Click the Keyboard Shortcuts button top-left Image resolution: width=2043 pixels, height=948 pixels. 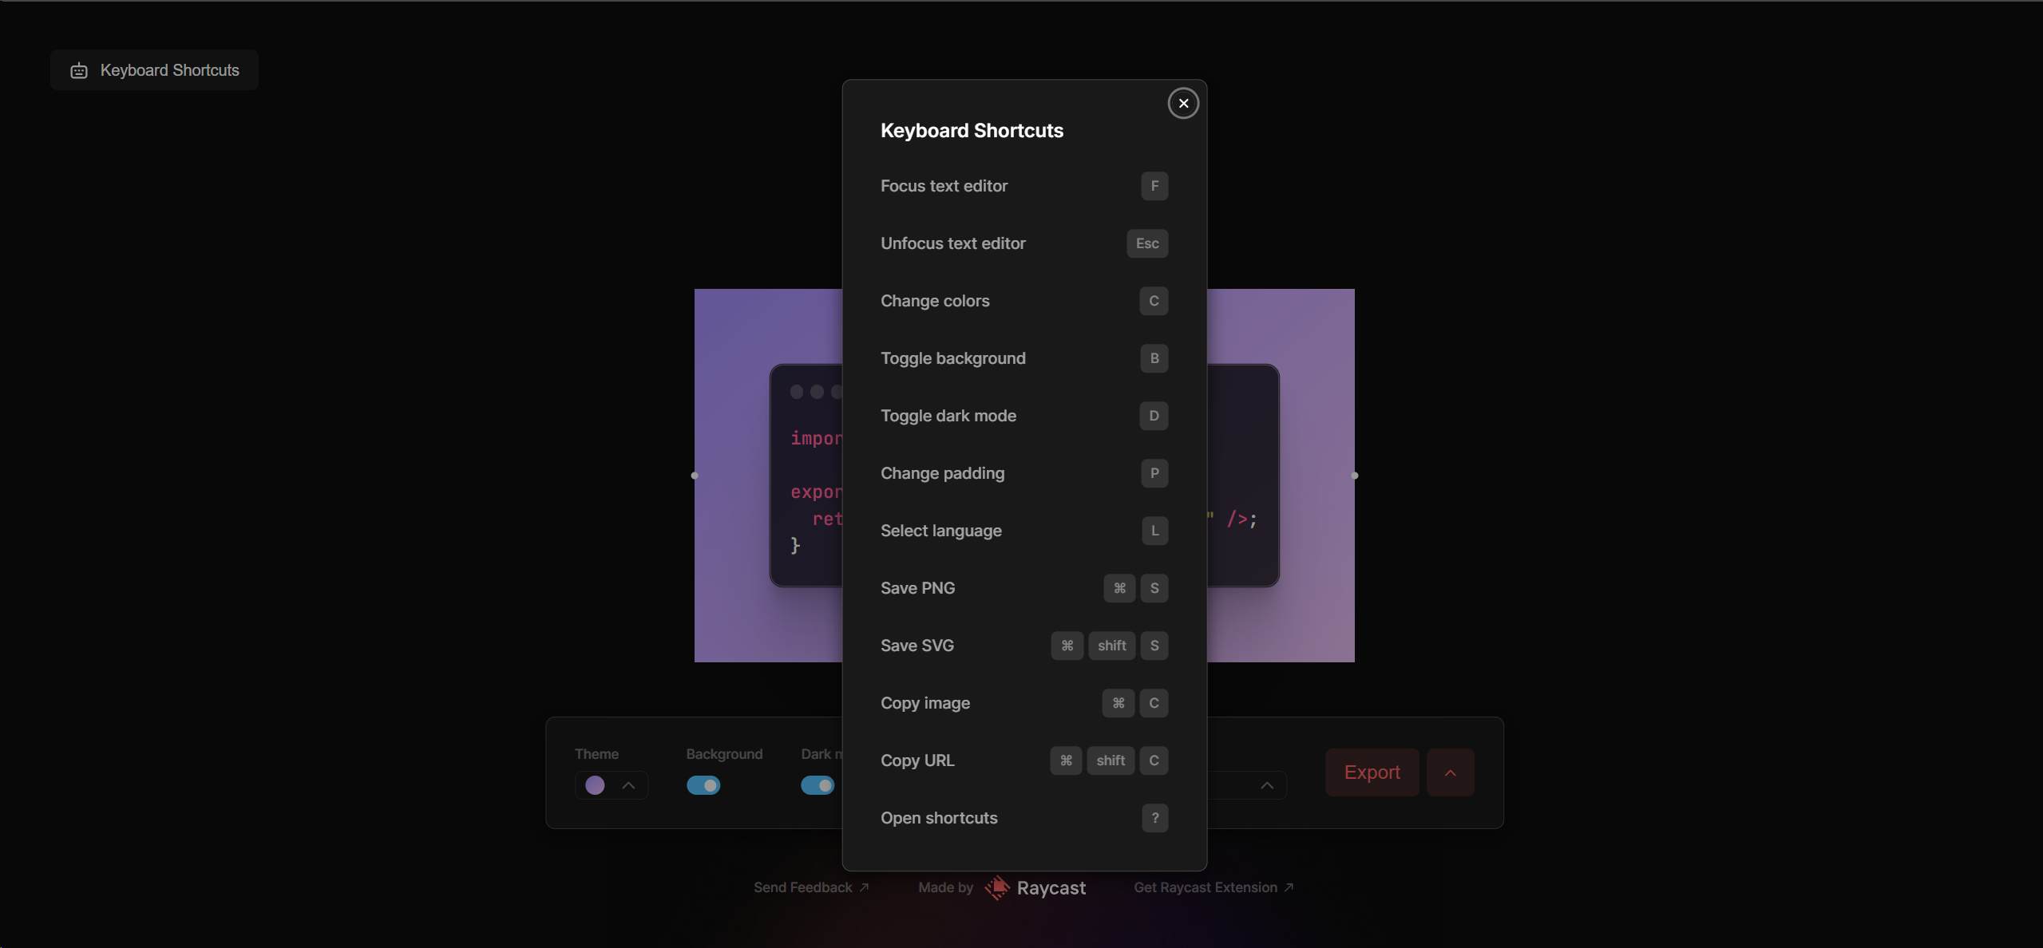tap(155, 70)
